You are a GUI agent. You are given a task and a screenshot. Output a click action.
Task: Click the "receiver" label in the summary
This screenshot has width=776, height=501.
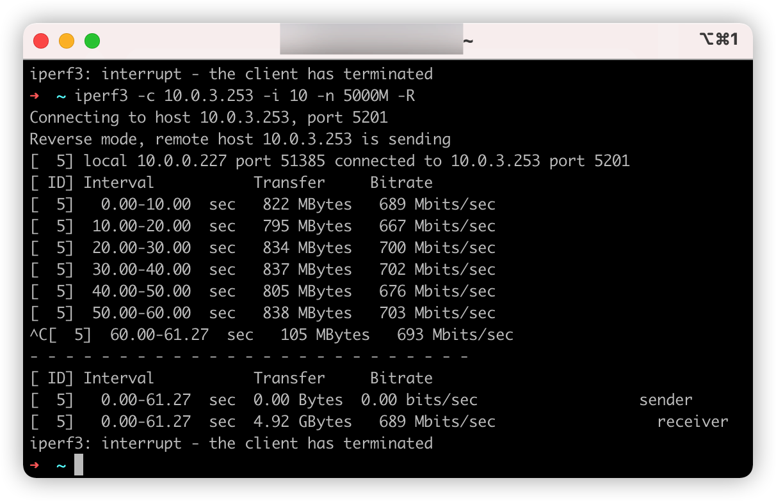(x=693, y=422)
